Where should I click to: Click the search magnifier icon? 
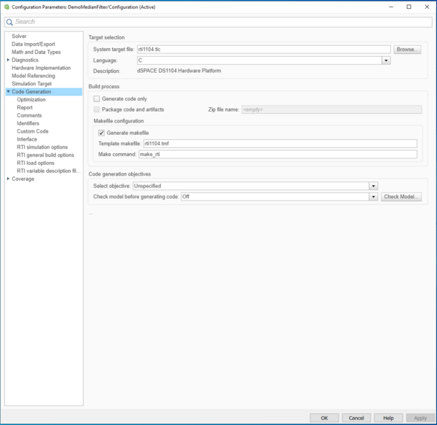pyautogui.click(x=9, y=22)
